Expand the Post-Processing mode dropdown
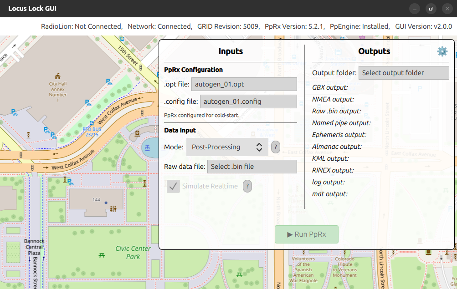The width and height of the screenshot is (457, 289). click(227, 147)
